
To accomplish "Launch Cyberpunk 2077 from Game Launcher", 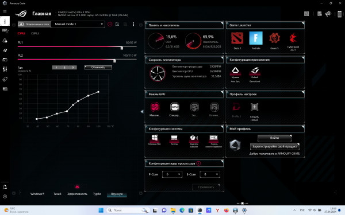I will [293, 38].
